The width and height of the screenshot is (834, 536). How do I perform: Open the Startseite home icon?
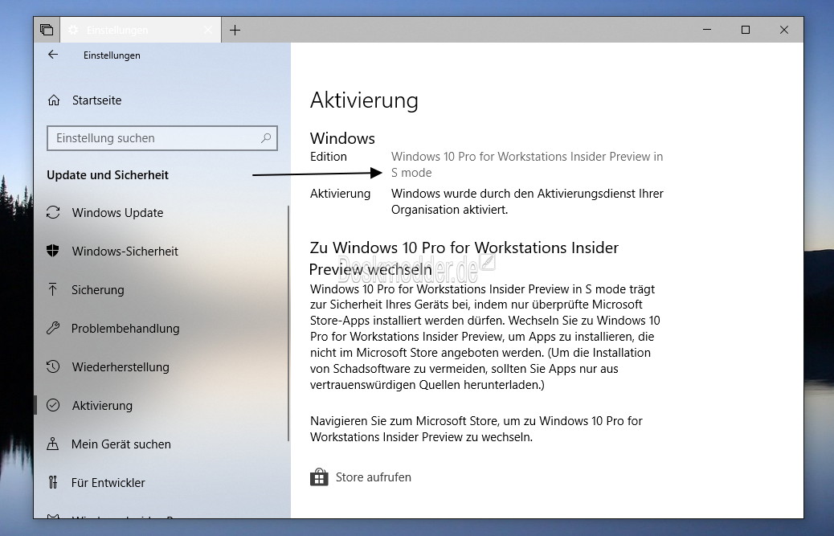(54, 100)
